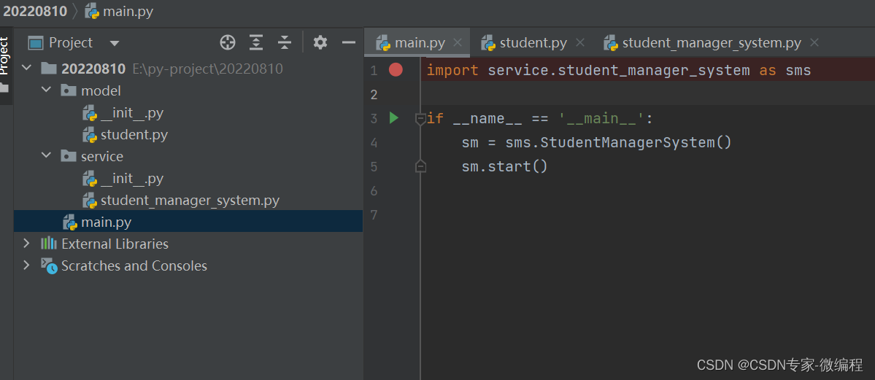875x380 pixels.
Task: Click 'sm.start()' on line 5
Action: pyautogui.click(x=505, y=166)
